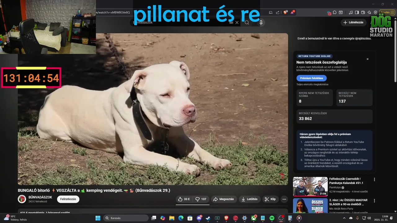Open Spotify from the taskbar
The height and width of the screenshot is (223, 397).
(272, 218)
